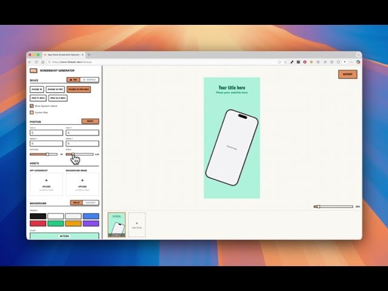Click the browser back arrow
The height and width of the screenshot is (291, 388).
coord(30,62)
